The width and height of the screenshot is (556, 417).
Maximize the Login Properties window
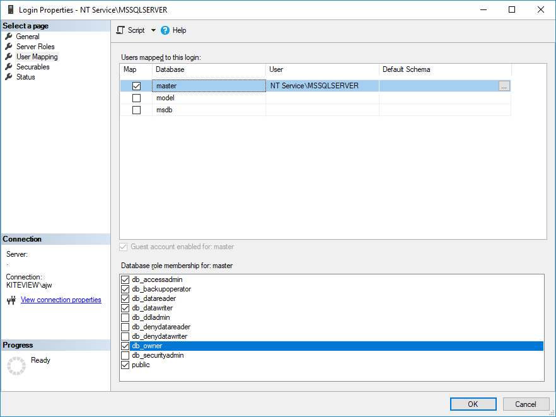coord(512,9)
